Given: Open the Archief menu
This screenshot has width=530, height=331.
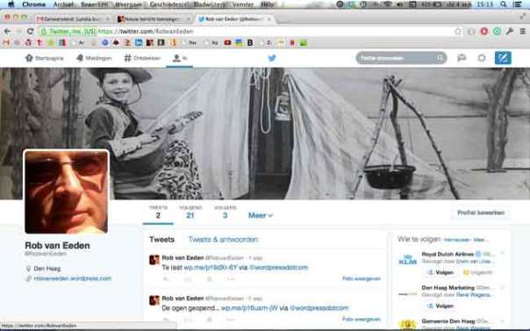Looking at the screenshot, I should [x=63, y=4].
